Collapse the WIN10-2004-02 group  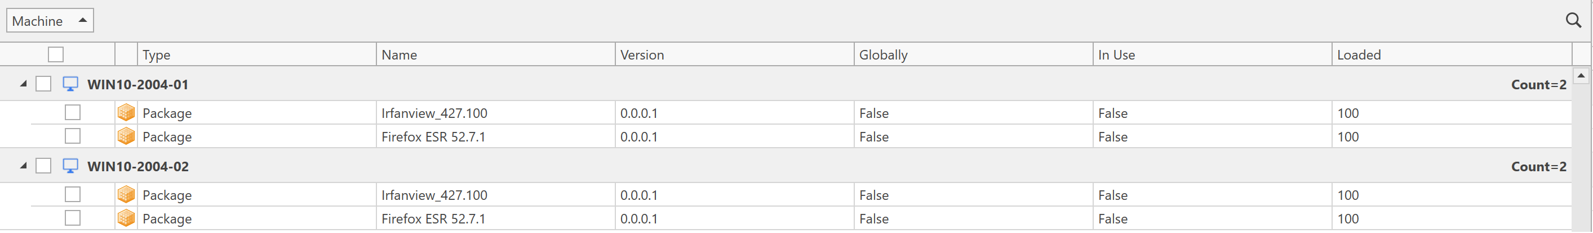[x=24, y=165]
